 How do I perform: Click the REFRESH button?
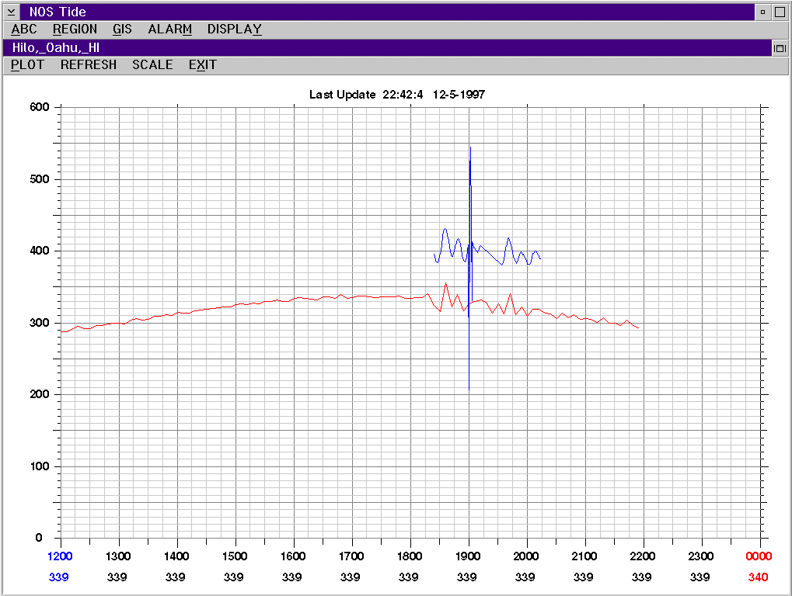pos(89,65)
